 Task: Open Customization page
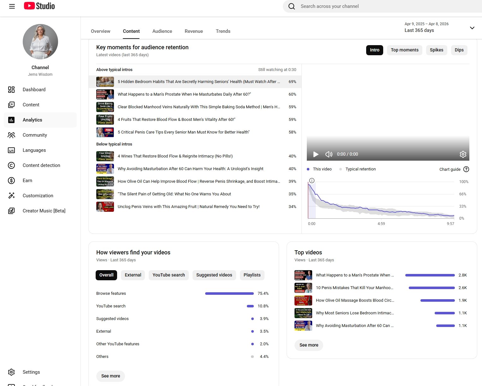coord(38,196)
